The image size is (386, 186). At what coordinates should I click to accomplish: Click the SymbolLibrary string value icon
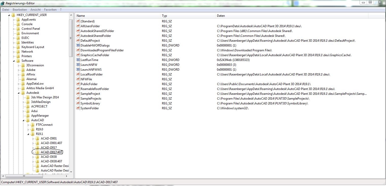pos(78,103)
